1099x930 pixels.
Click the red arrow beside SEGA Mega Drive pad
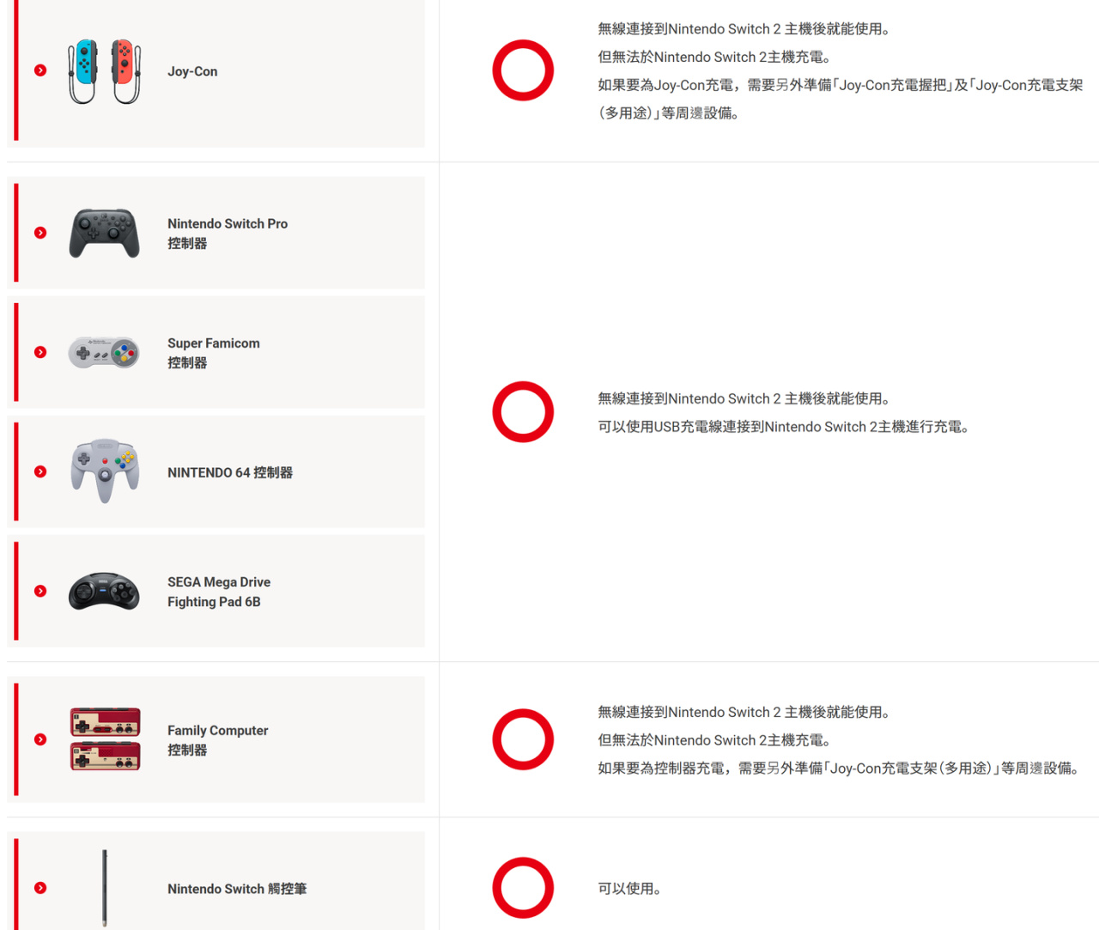[40, 591]
